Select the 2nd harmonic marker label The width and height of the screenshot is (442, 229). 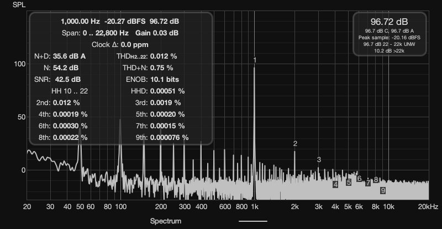click(x=295, y=144)
